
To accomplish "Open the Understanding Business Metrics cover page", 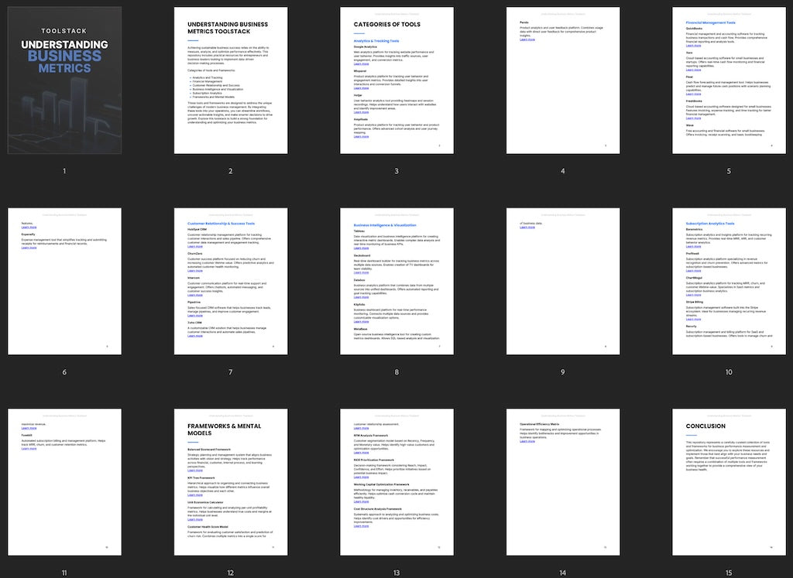I will [x=64, y=80].
